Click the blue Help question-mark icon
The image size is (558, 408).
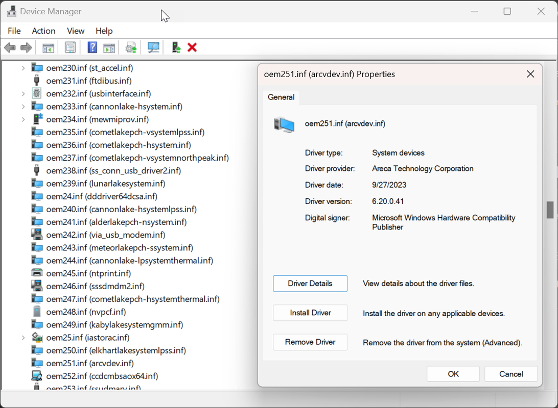[92, 47]
